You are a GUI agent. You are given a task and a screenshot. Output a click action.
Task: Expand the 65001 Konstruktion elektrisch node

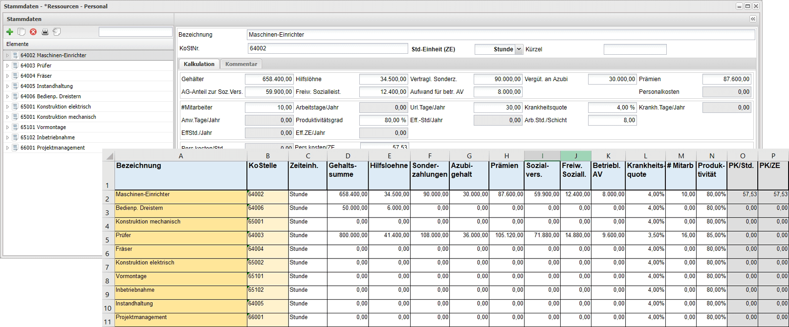[7, 107]
